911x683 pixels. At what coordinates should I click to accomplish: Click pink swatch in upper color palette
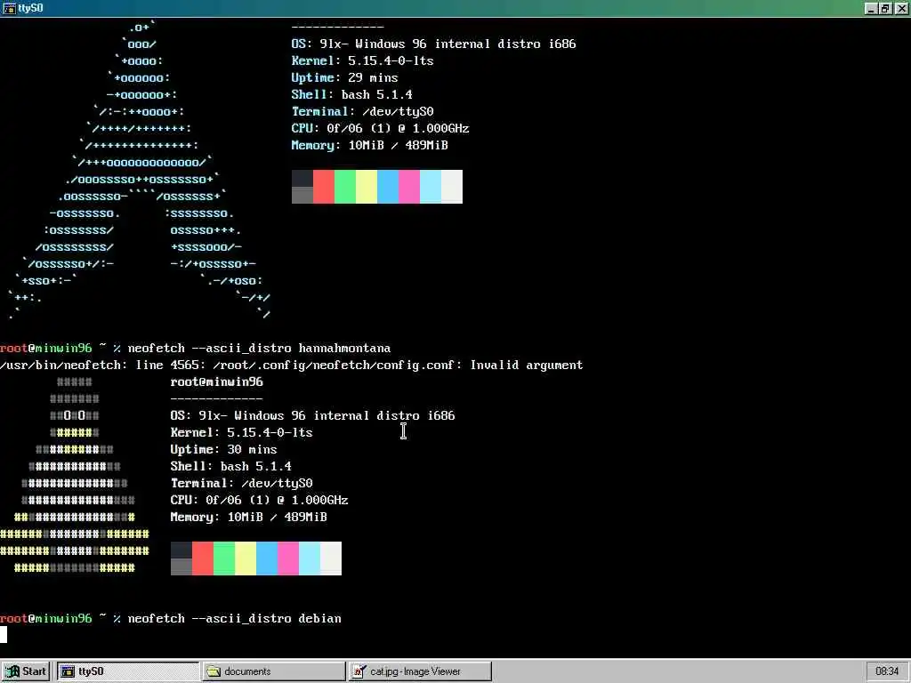click(409, 187)
